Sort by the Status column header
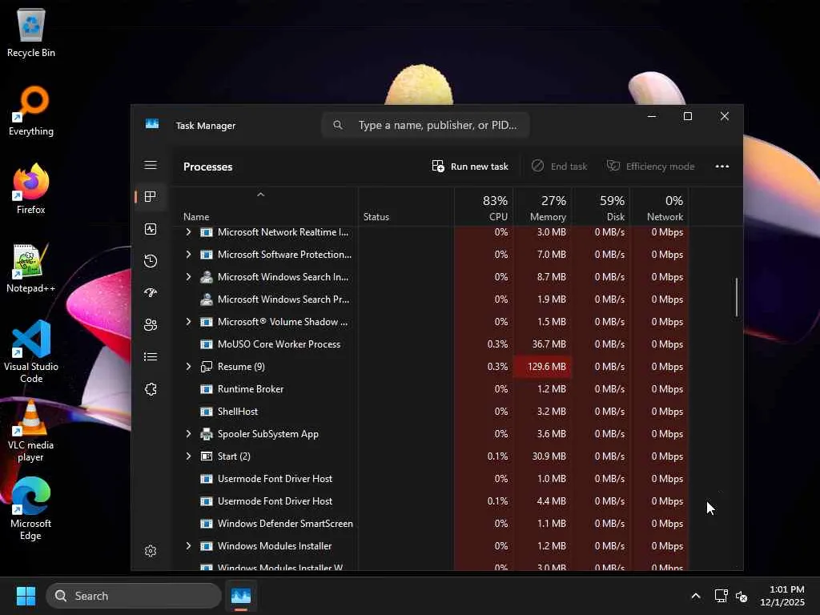 point(406,207)
